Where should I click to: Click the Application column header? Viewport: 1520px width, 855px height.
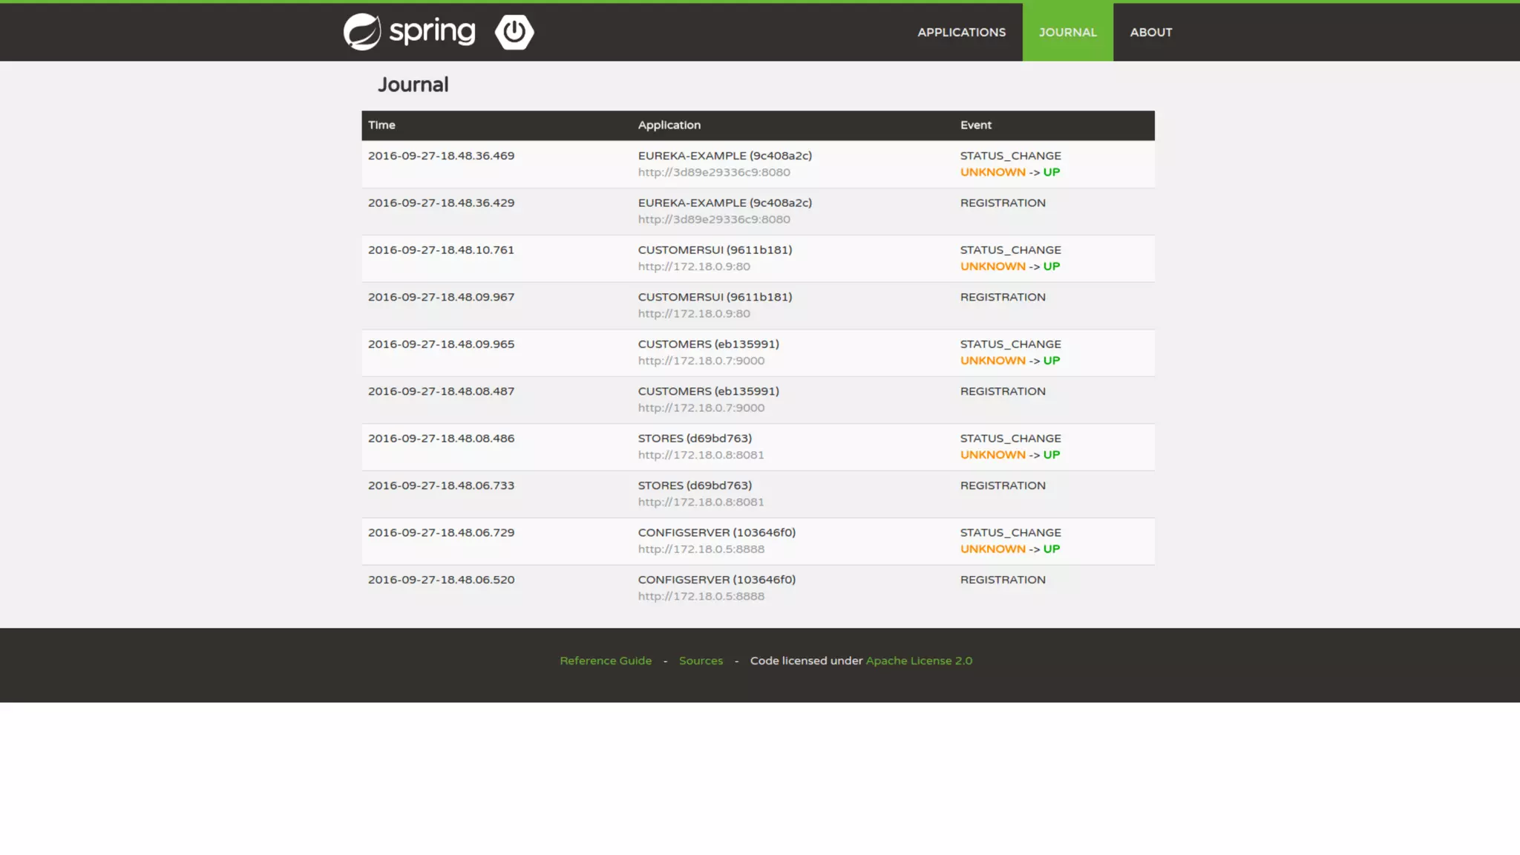(669, 125)
